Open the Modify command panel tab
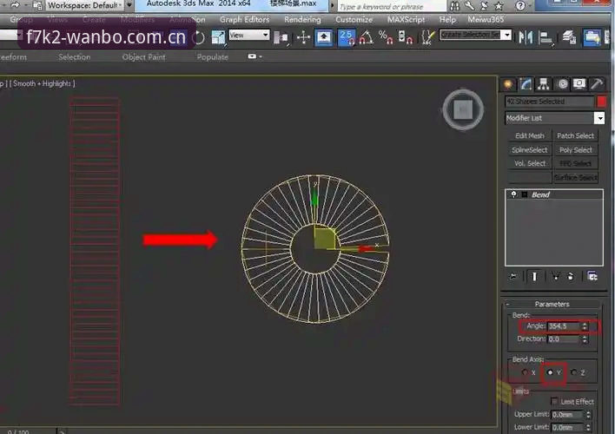Screen dimensions: 615x434 click(x=526, y=84)
